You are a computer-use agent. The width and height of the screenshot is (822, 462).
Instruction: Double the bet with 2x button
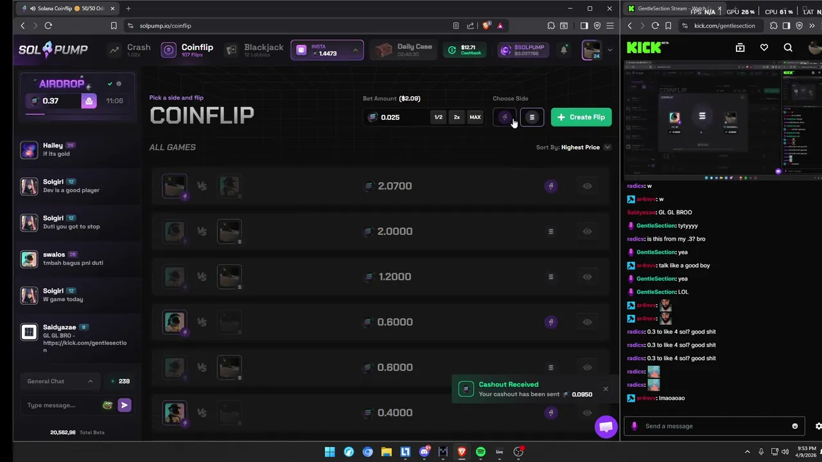[457, 117]
